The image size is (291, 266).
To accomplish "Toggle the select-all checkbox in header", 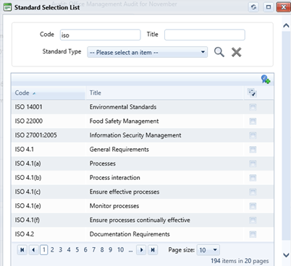I will point(252,93).
